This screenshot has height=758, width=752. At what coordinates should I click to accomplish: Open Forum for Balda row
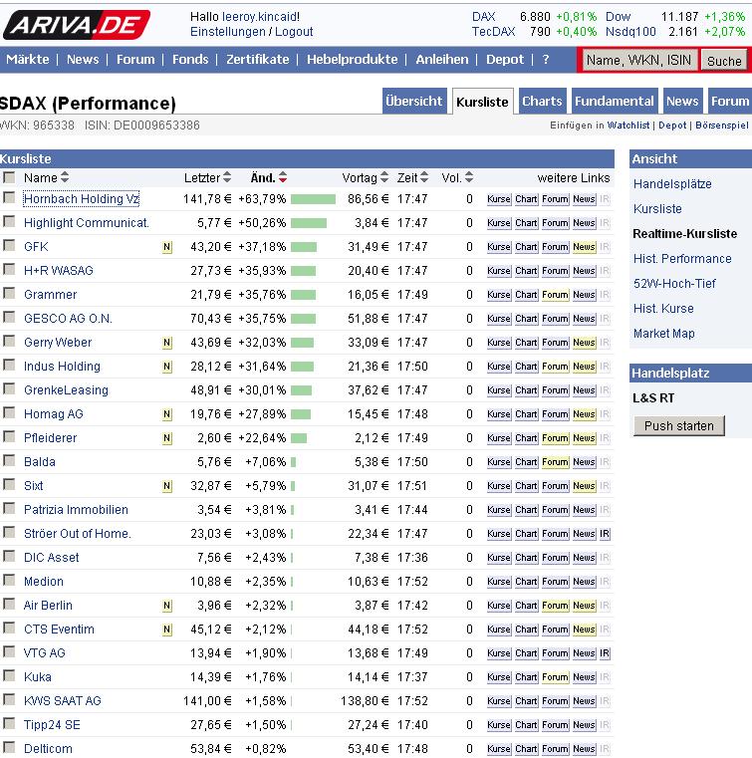click(x=555, y=462)
